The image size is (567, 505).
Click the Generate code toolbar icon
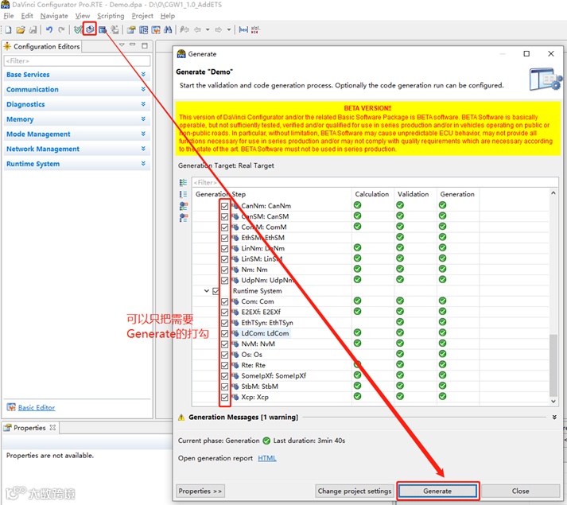(x=90, y=29)
